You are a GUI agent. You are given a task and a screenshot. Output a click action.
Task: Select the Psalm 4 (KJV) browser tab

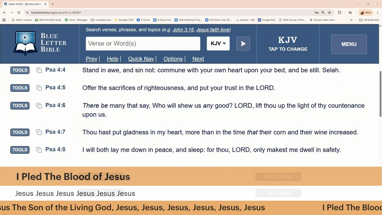point(25,4)
